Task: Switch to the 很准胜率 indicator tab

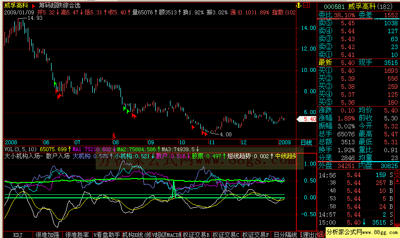Action: pyautogui.click(x=77, y=235)
